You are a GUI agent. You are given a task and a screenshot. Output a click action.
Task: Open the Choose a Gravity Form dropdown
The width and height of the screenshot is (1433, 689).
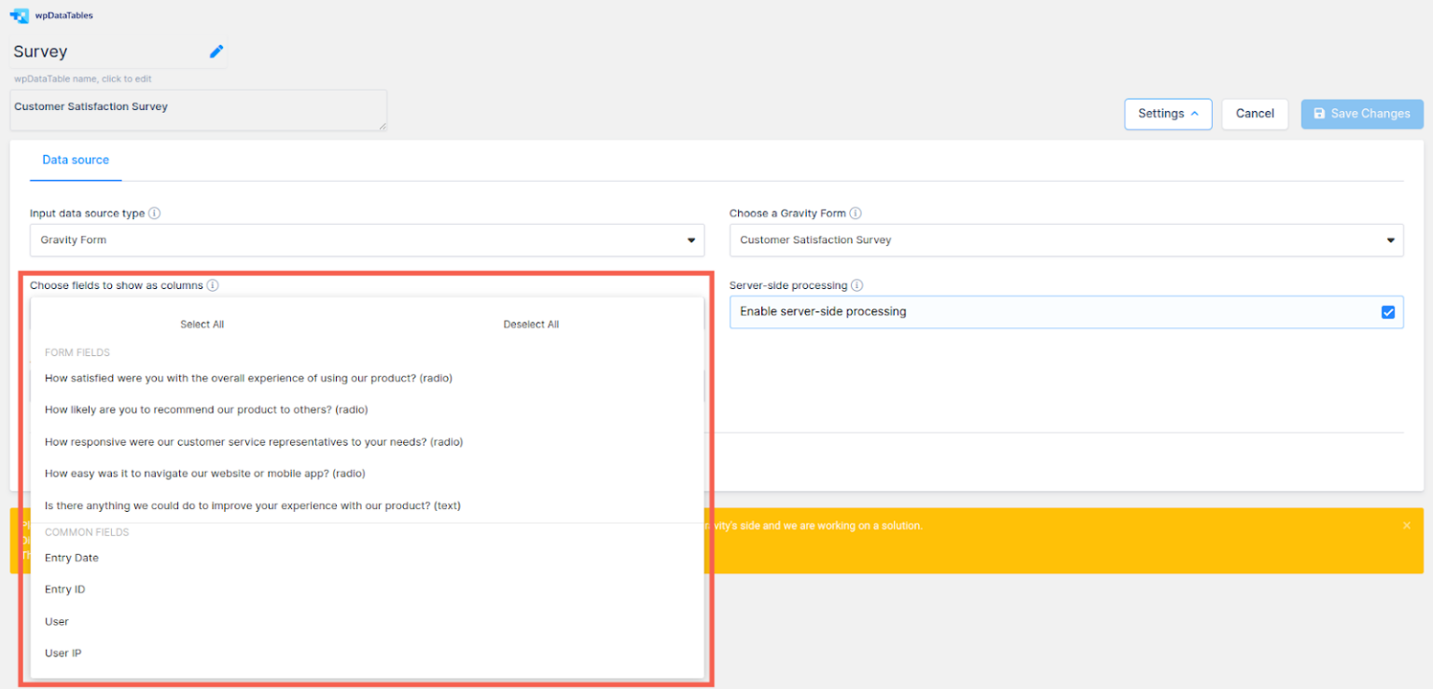[1065, 241]
